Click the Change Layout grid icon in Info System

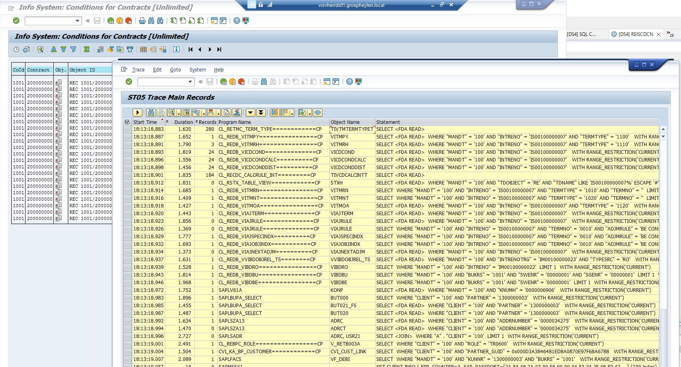click(x=143, y=49)
